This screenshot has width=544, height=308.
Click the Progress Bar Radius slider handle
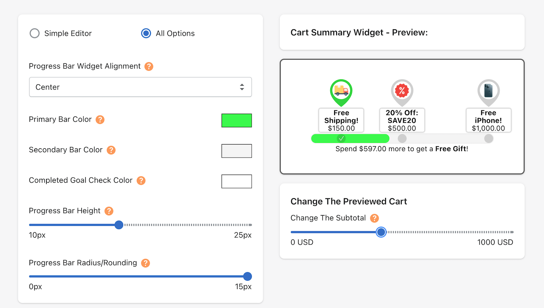(247, 276)
